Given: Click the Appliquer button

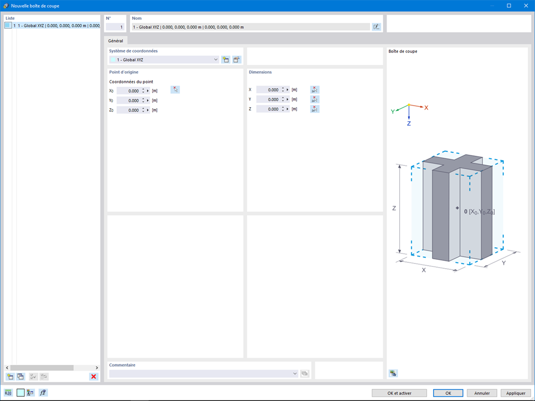Looking at the screenshot, I should pyautogui.click(x=516, y=393).
